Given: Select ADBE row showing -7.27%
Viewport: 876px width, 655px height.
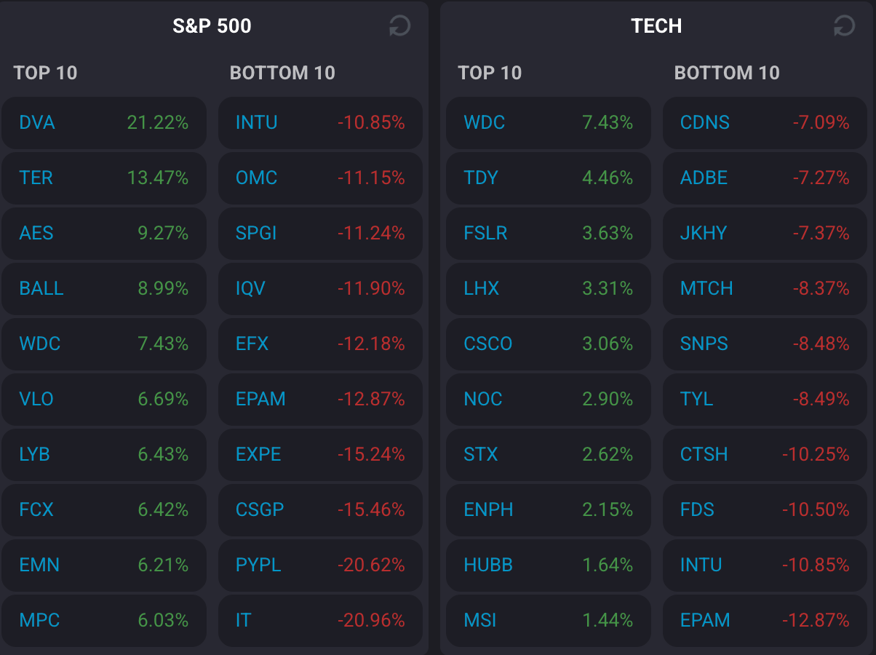Looking at the screenshot, I should point(765,178).
